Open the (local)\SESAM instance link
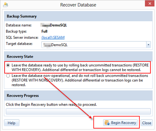Viewport: 156px width, 131px height. point(53,37)
